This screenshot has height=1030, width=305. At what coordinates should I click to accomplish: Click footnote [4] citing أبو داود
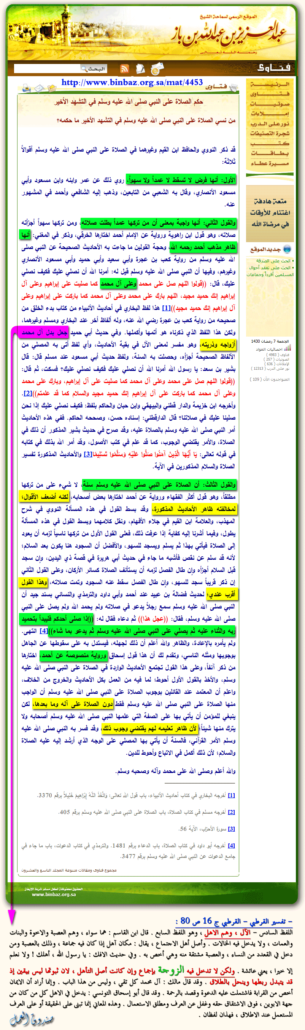[x=231, y=846]
